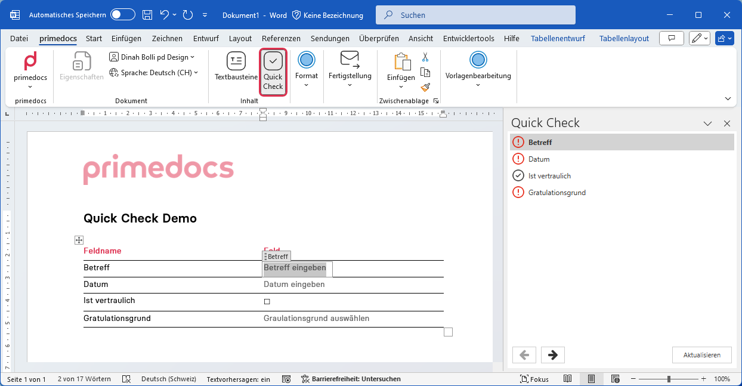The width and height of the screenshot is (742, 386).
Task: Open the Entwicklertools tab
Action: coord(468,38)
